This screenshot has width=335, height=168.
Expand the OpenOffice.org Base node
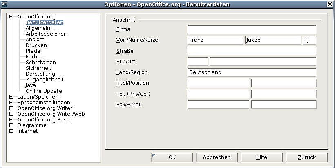(11, 120)
